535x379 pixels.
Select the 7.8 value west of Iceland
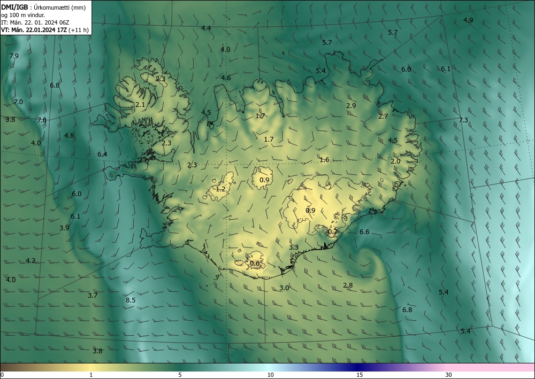42,120
